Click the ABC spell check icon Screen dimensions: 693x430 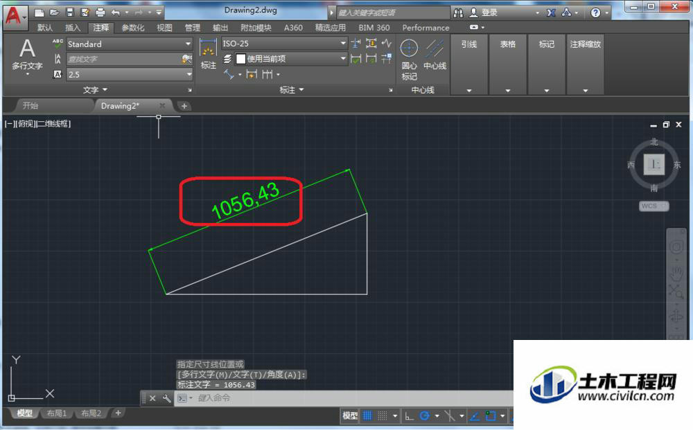58,44
